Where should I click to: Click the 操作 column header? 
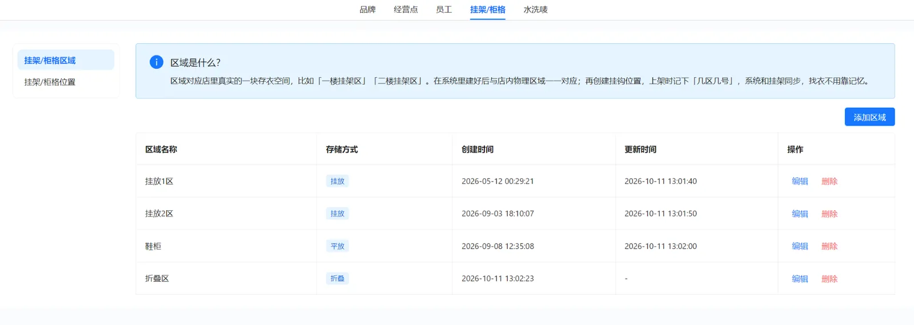[x=836, y=149]
